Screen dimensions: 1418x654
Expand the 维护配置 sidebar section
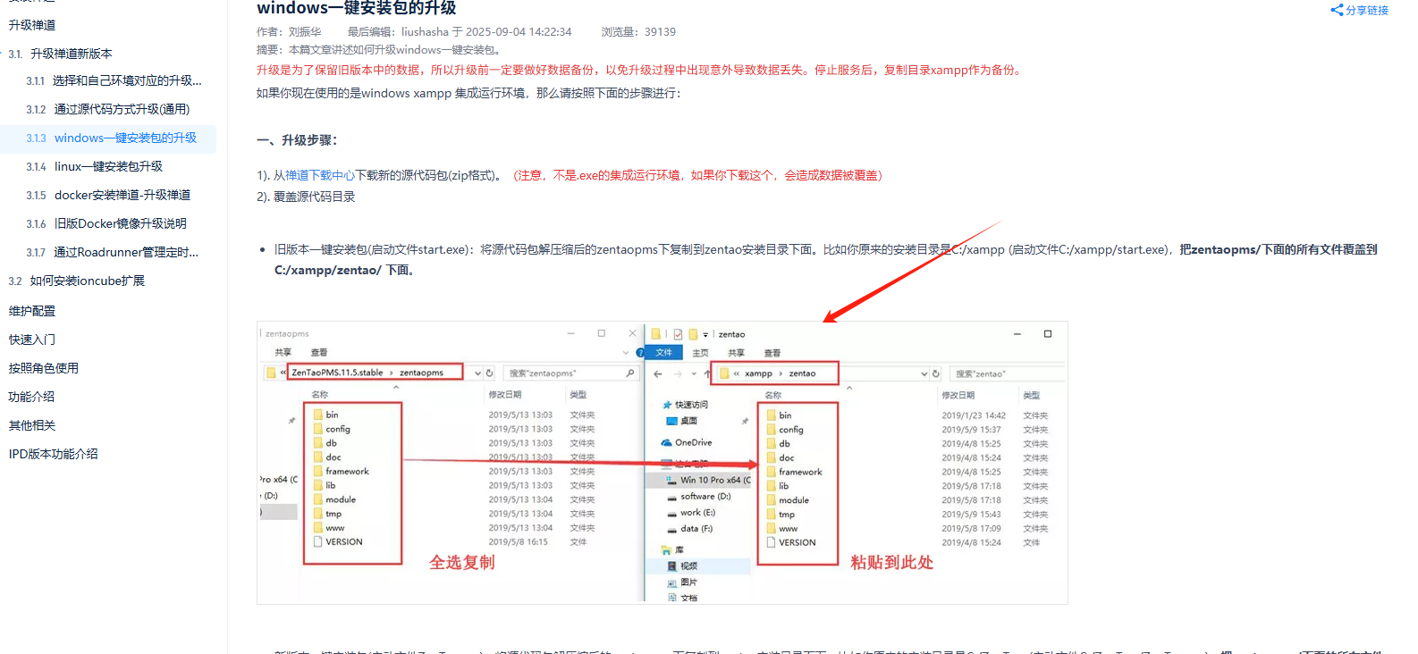32,311
